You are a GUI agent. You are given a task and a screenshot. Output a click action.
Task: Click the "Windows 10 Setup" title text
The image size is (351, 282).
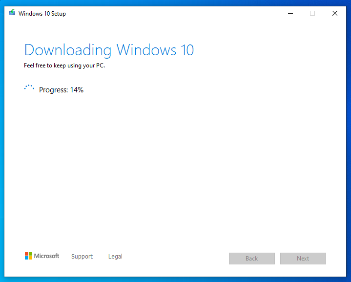[x=42, y=14]
